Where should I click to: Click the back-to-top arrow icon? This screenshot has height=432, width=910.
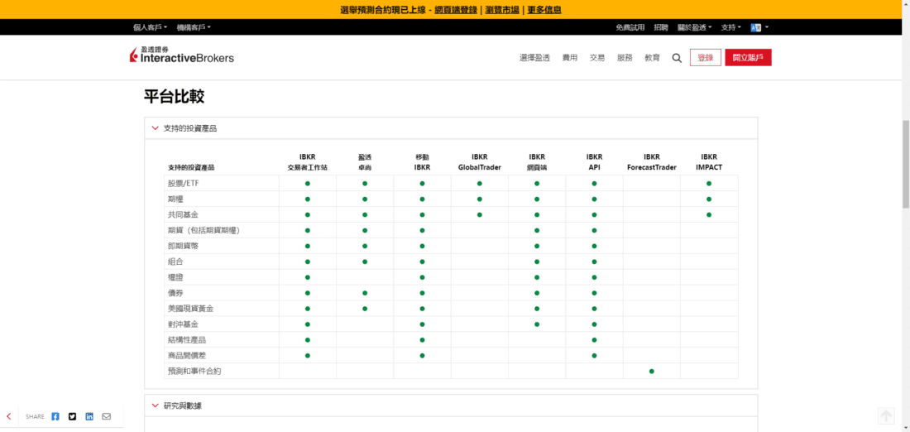[886, 415]
